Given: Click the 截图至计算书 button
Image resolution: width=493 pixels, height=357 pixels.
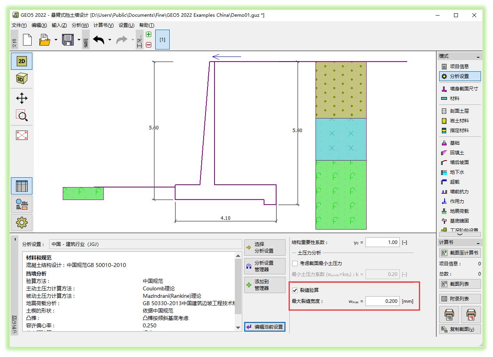Looking at the screenshot, I should [x=459, y=253].
